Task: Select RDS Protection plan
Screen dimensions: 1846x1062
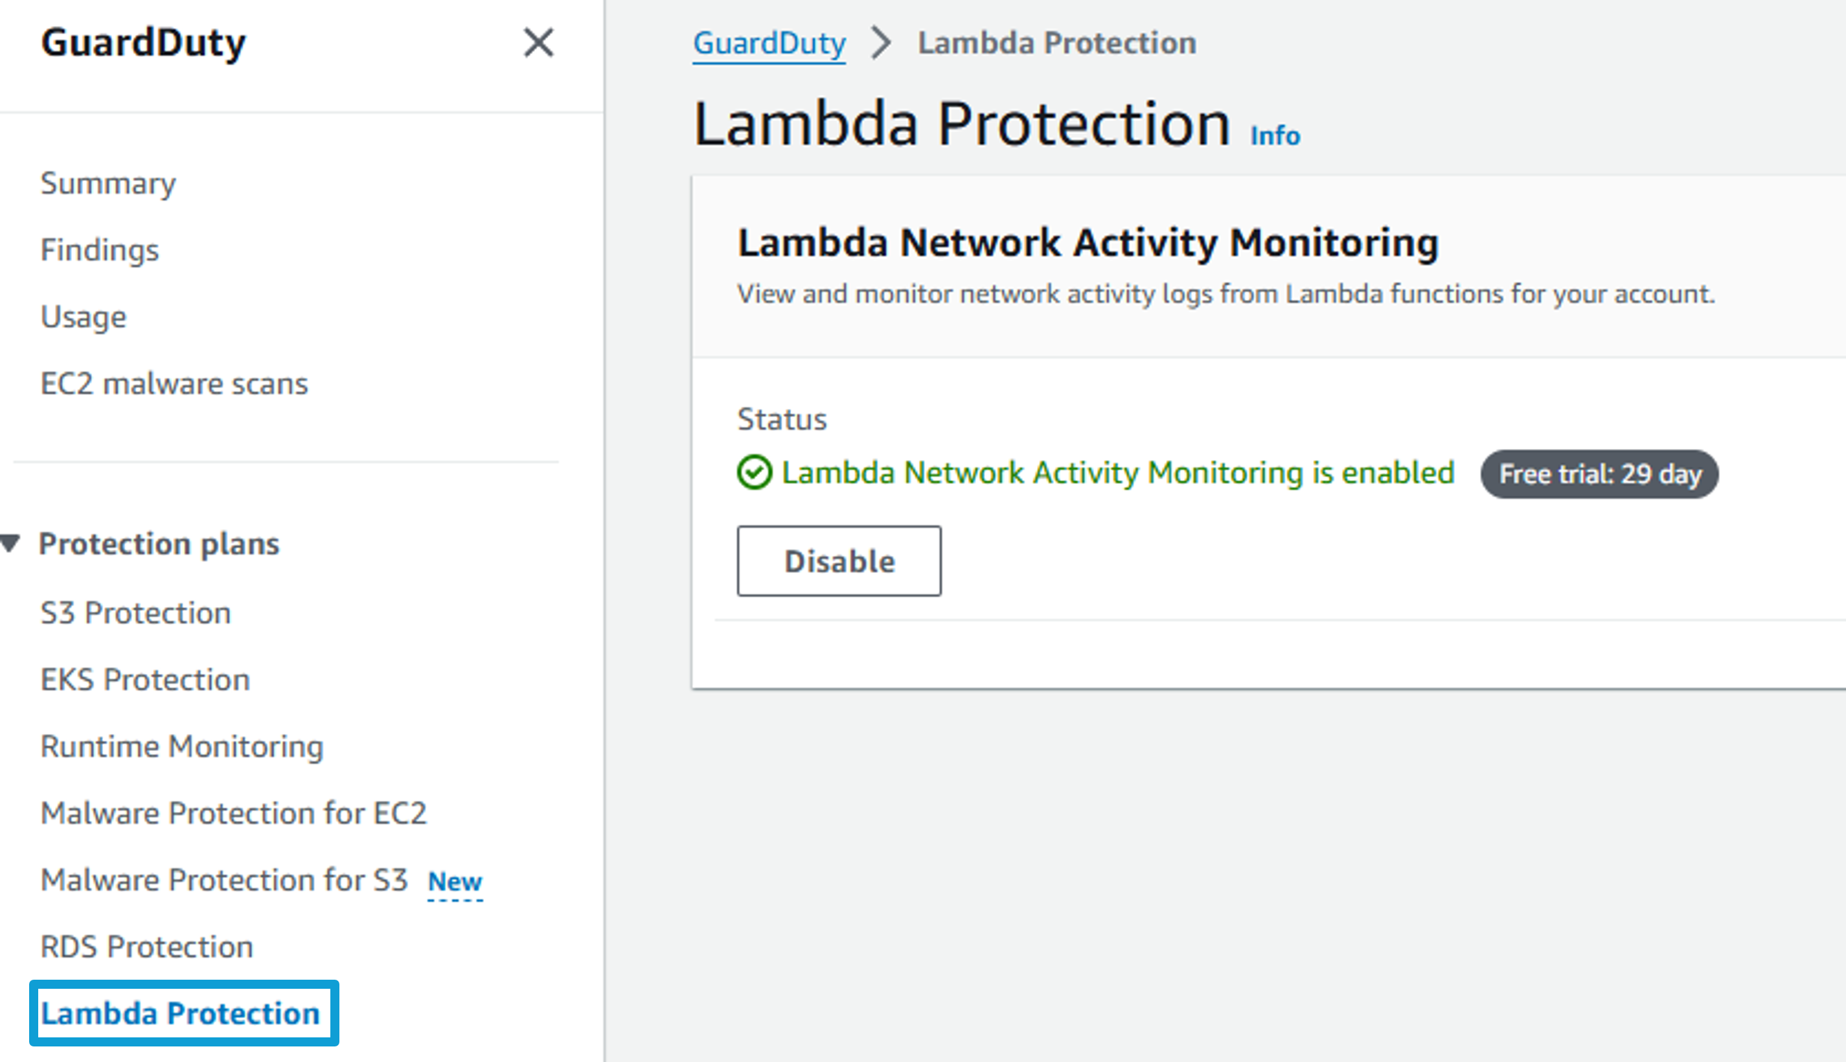Action: click(146, 946)
